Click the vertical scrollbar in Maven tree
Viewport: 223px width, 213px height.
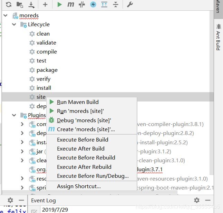212,93
